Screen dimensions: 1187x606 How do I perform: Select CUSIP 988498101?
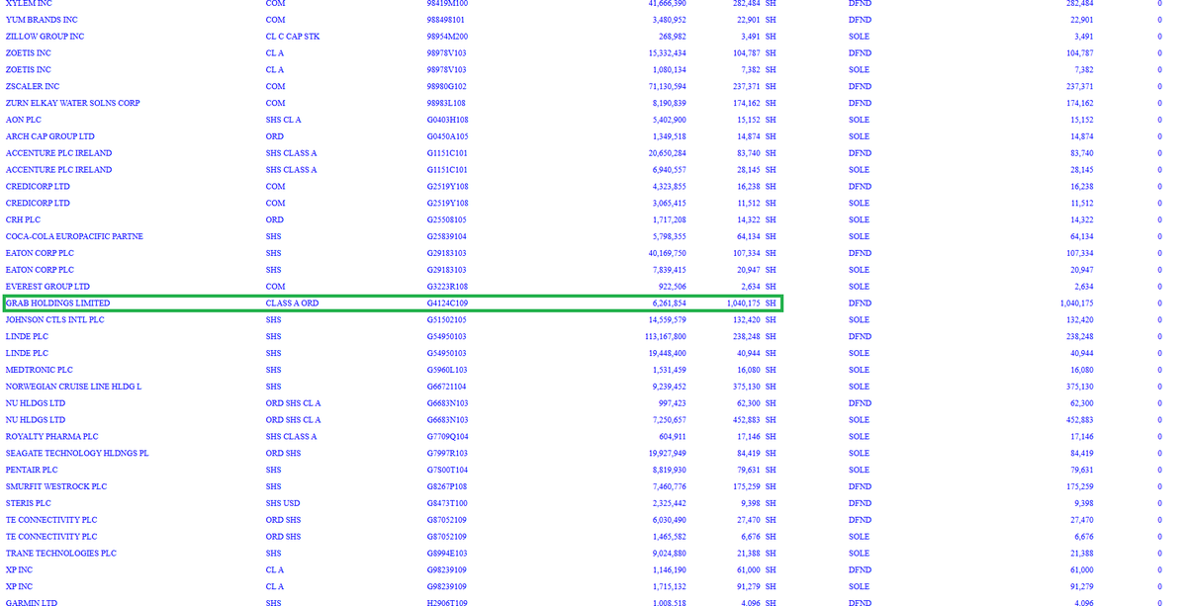pyautogui.click(x=446, y=20)
